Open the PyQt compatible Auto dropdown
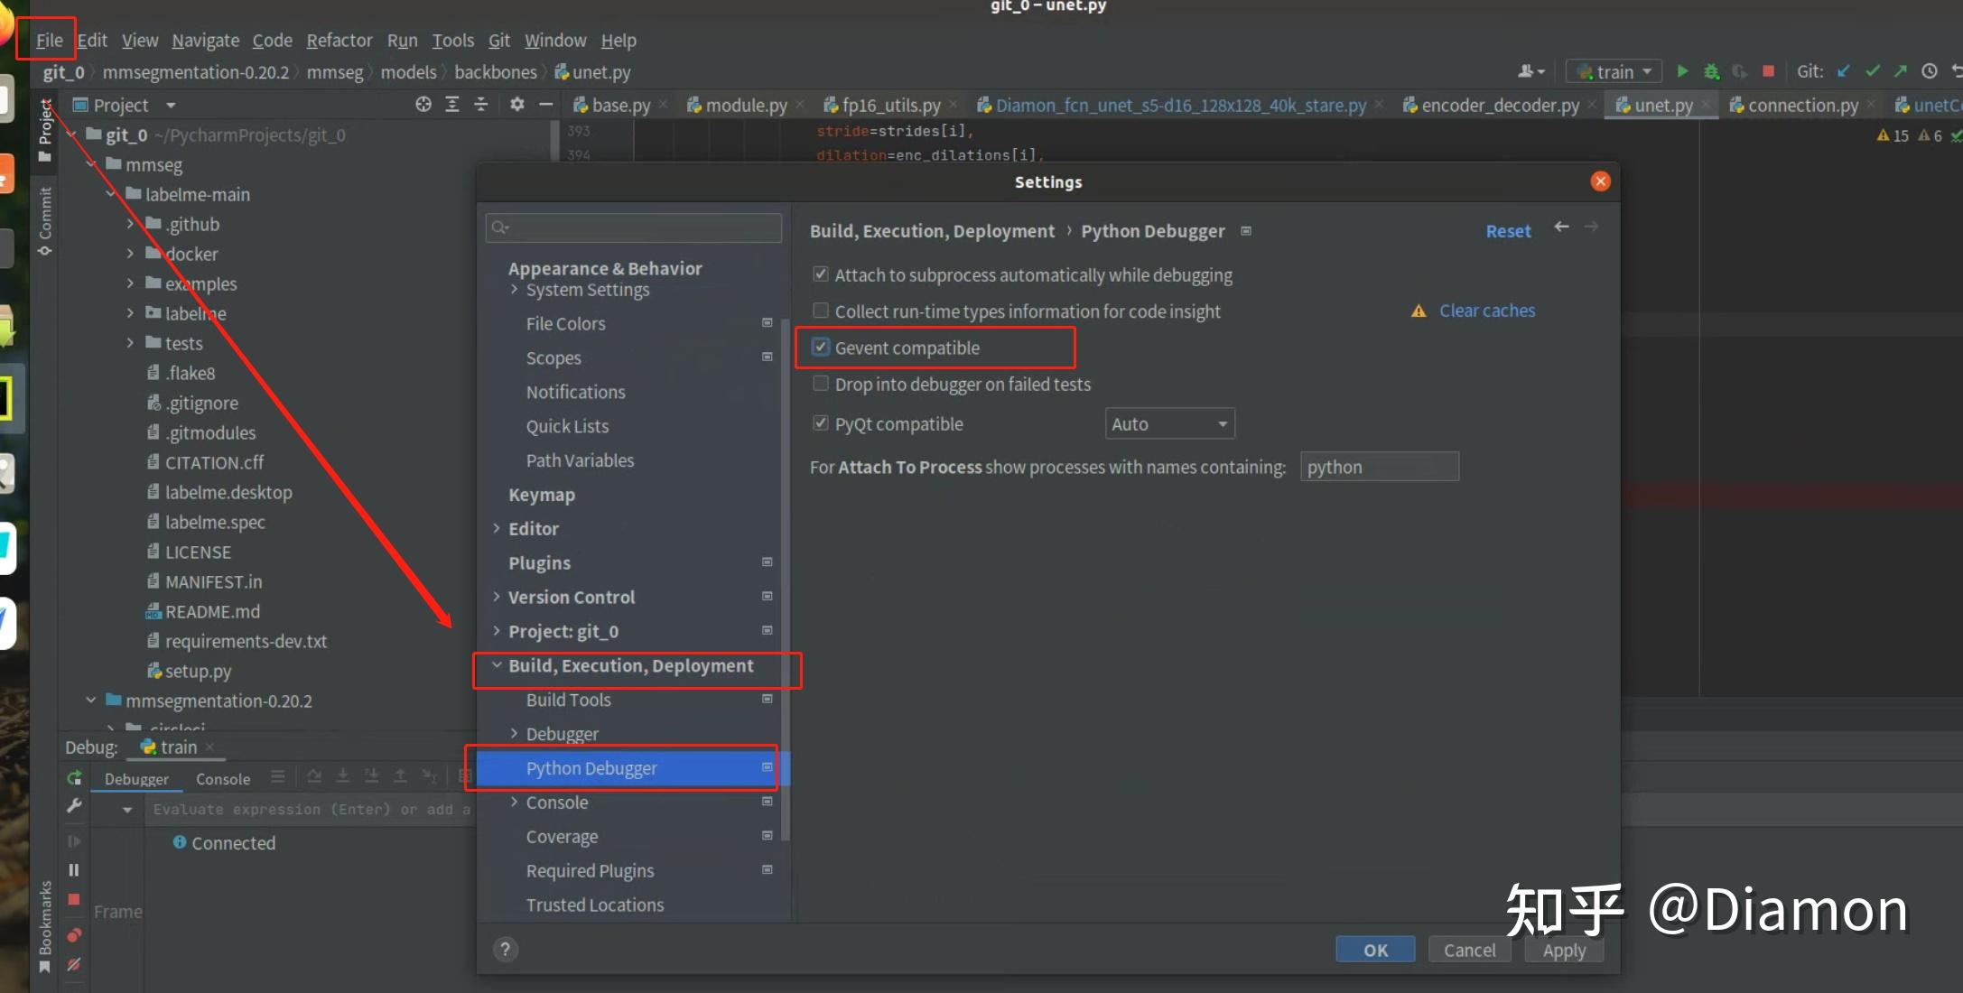 [x=1169, y=422]
